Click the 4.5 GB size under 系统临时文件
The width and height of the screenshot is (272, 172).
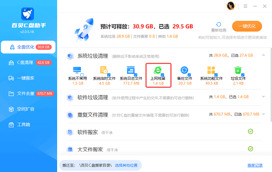coord(105,83)
